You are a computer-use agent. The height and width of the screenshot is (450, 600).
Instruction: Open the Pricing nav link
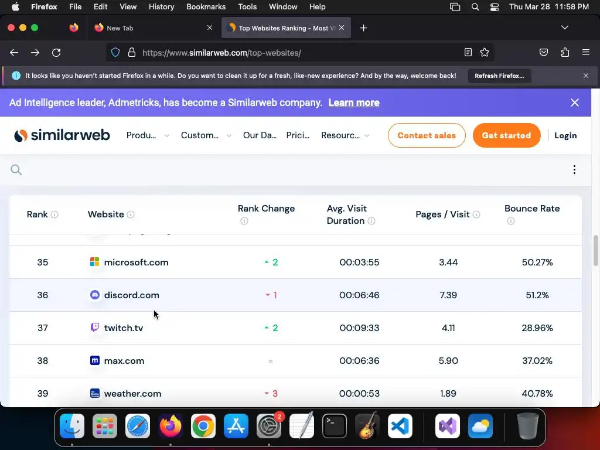[x=298, y=135]
